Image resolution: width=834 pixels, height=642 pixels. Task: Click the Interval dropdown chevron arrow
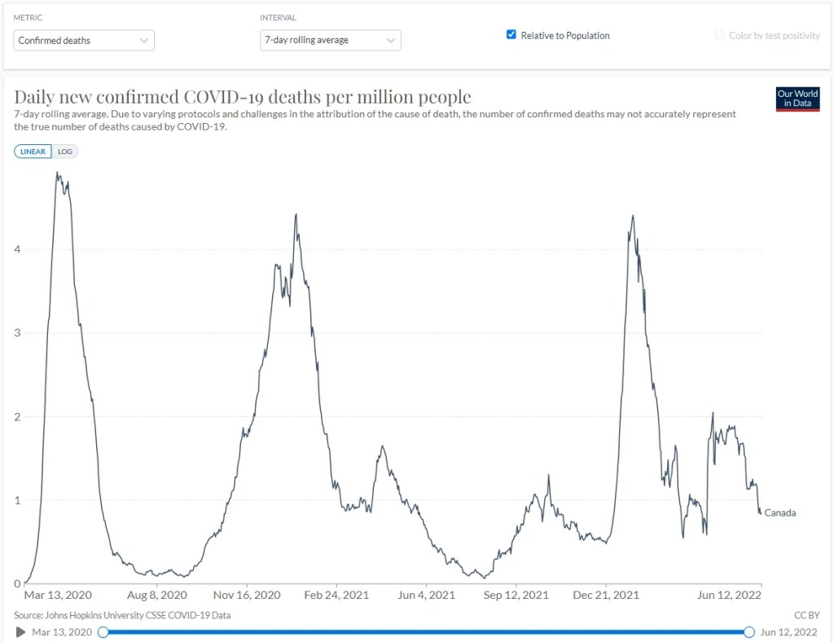point(390,41)
